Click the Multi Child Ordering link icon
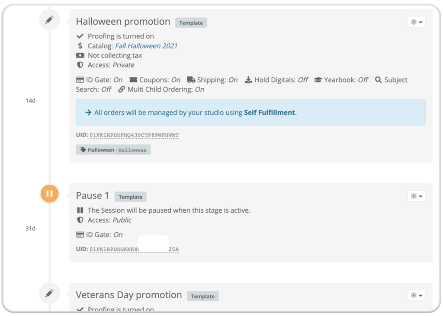 (122, 89)
